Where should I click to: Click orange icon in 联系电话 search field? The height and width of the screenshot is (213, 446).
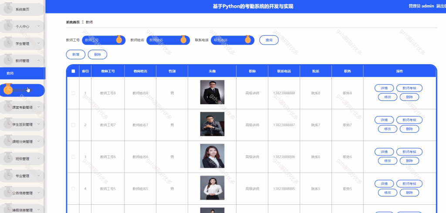[x=248, y=39]
